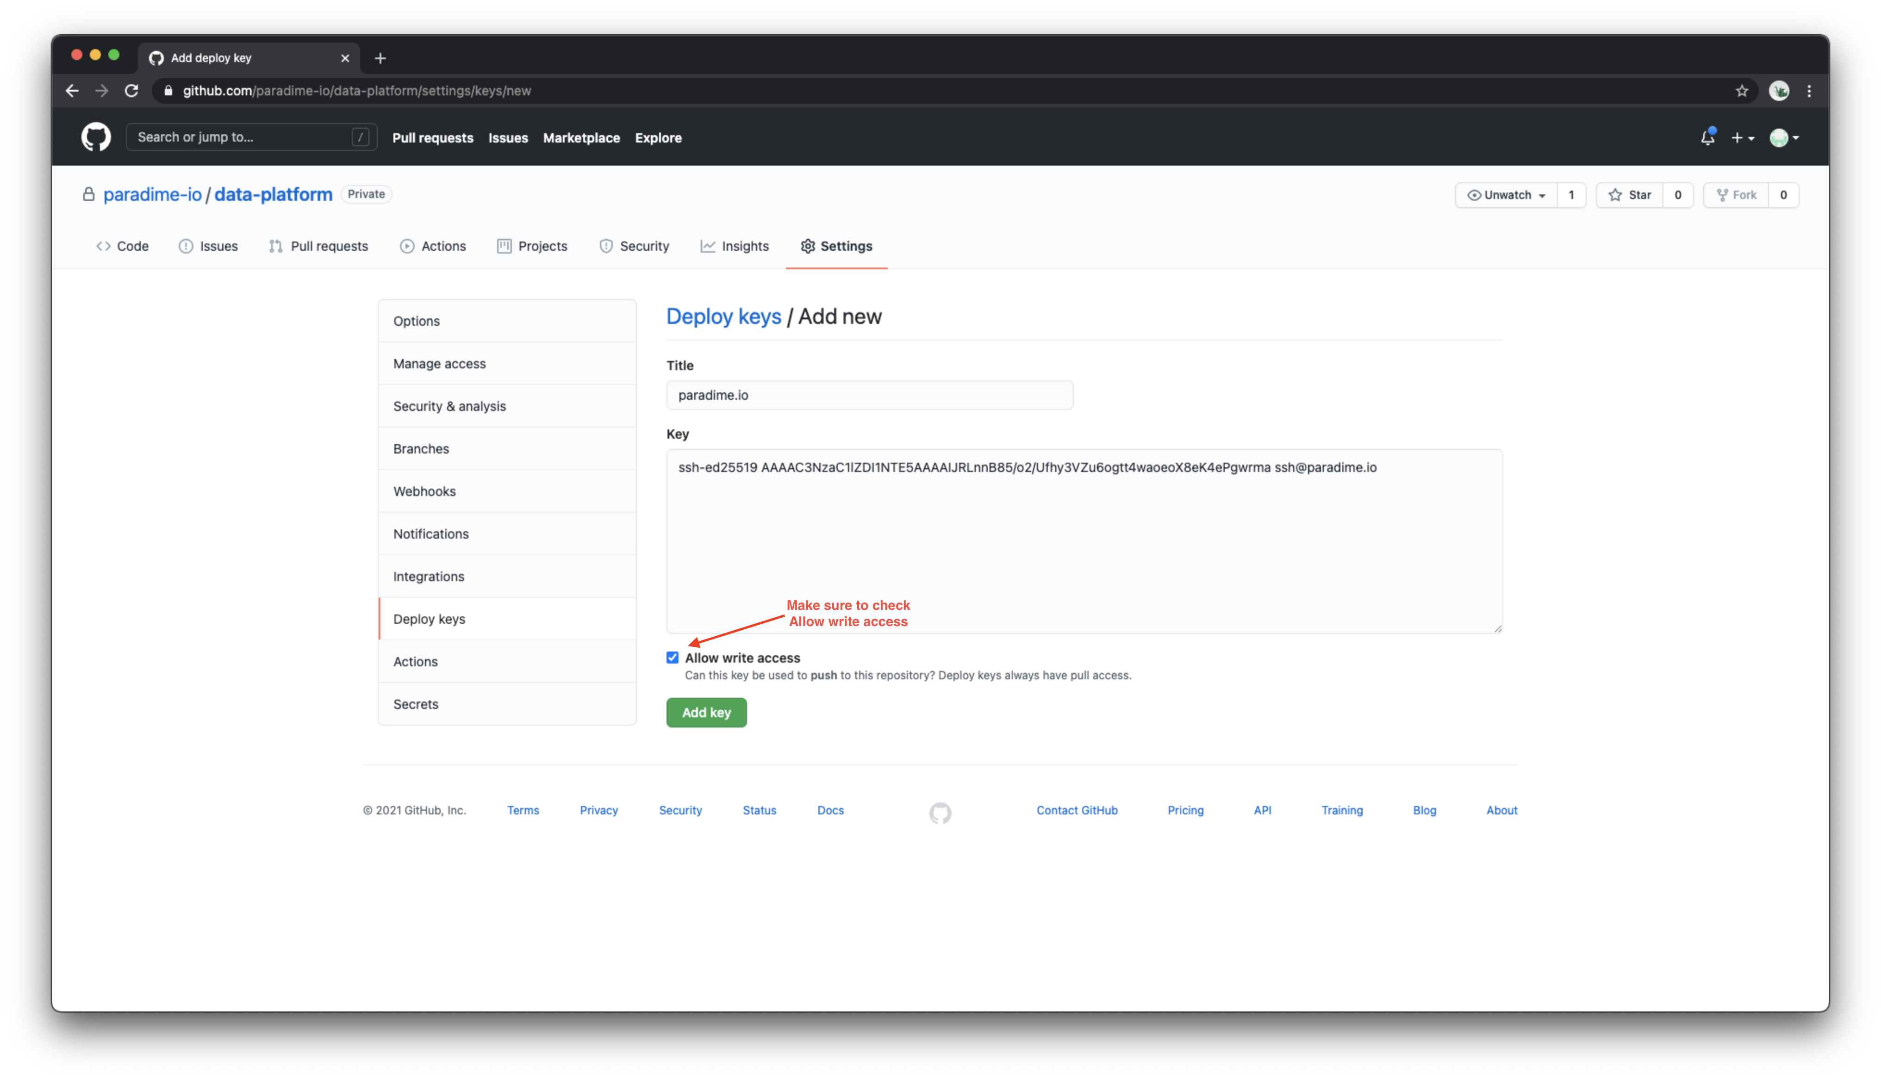Toggle the Allow write access checkbox
The height and width of the screenshot is (1080, 1881).
(673, 657)
